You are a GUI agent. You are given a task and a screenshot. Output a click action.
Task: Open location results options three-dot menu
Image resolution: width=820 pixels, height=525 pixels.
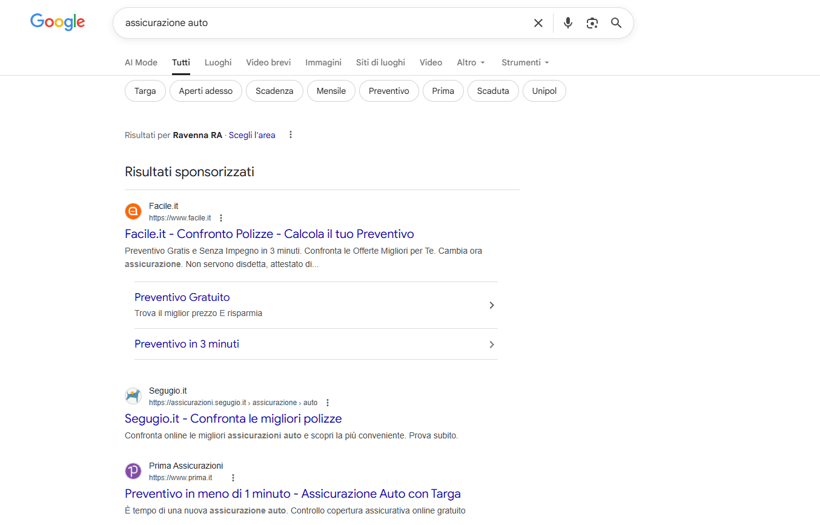291,134
